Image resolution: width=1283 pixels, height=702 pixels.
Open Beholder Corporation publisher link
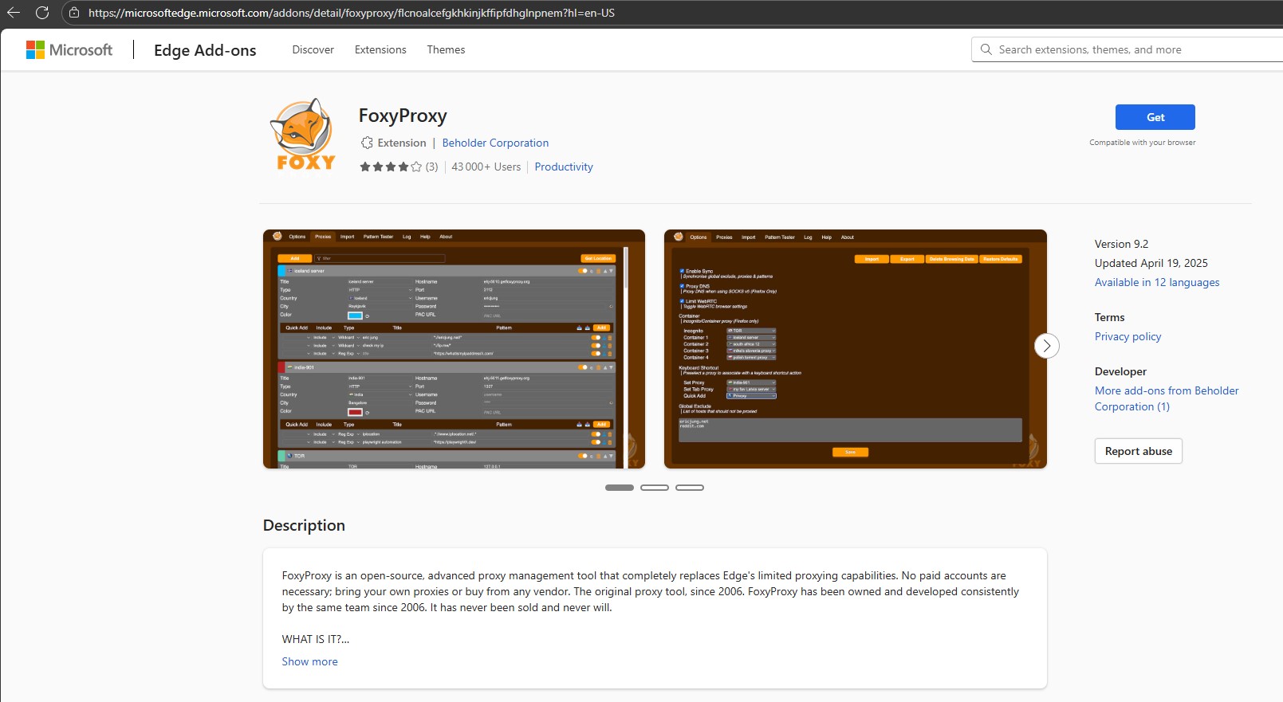tap(495, 143)
